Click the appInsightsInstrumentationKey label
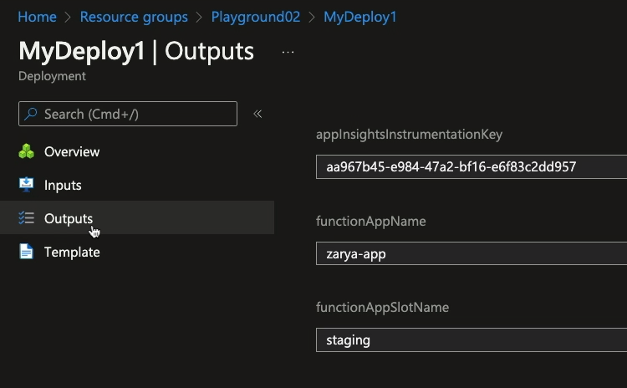Viewport: 627px width, 388px height. pyautogui.click(x=409, y=135)
